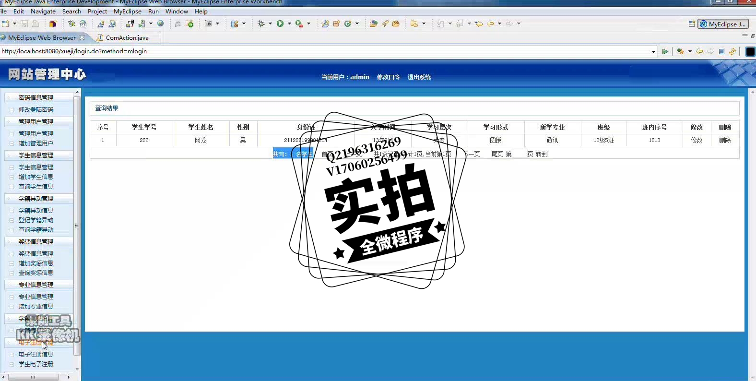Open 增加专业信息 in sidebar
756x381 pixels.
click(x=36, y=306)
